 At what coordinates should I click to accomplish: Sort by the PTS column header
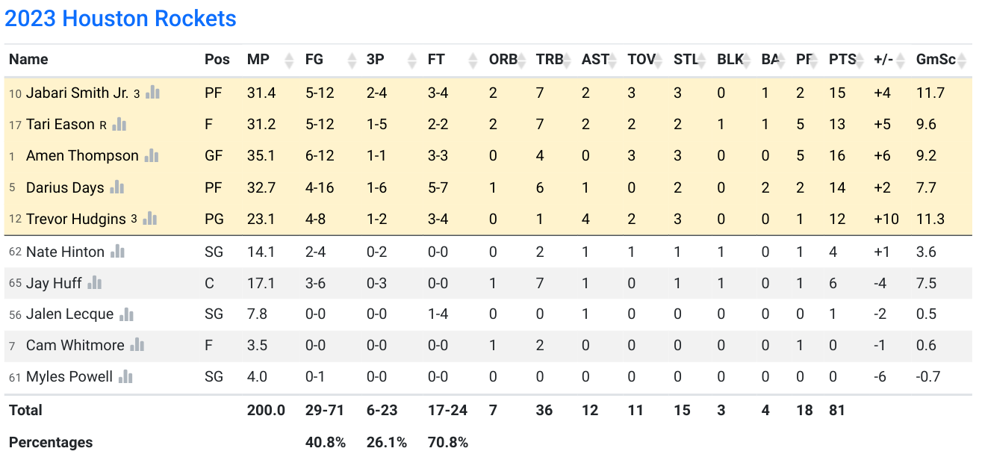point(844,60)
